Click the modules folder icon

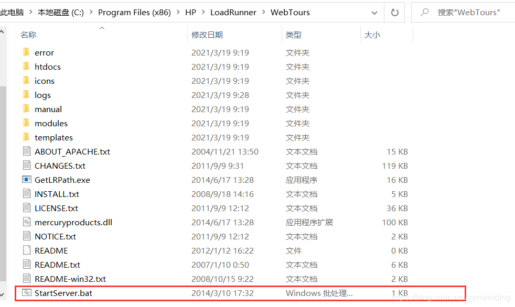click(26, 123)
